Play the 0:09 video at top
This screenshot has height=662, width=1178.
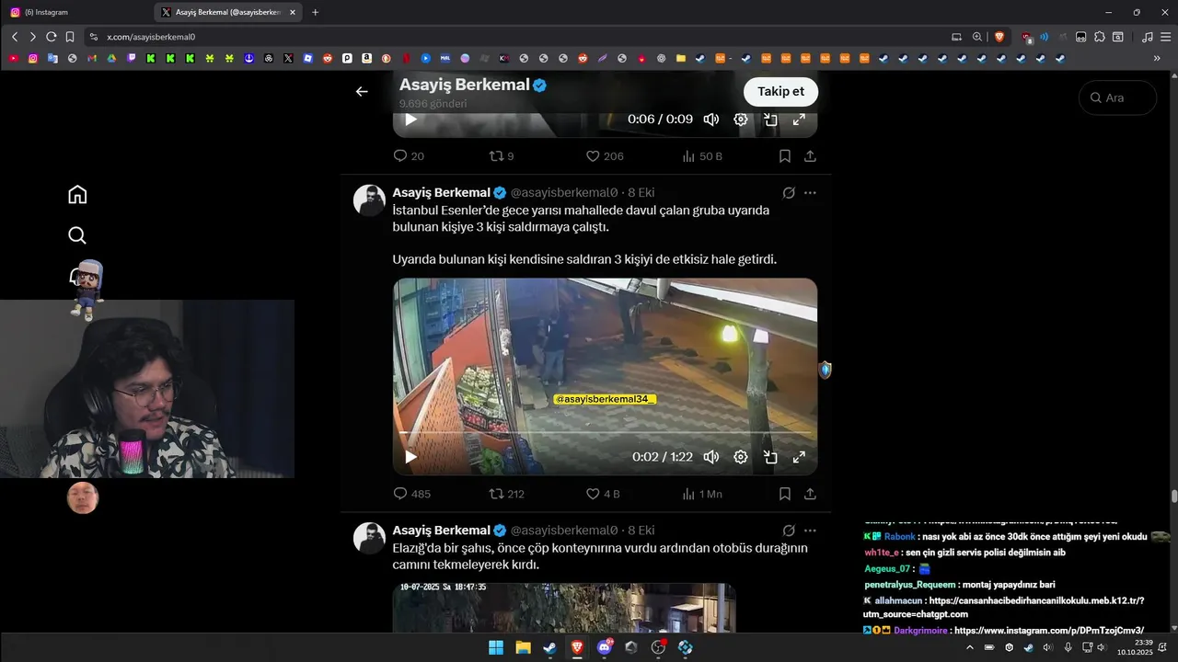tap(410, 120)
